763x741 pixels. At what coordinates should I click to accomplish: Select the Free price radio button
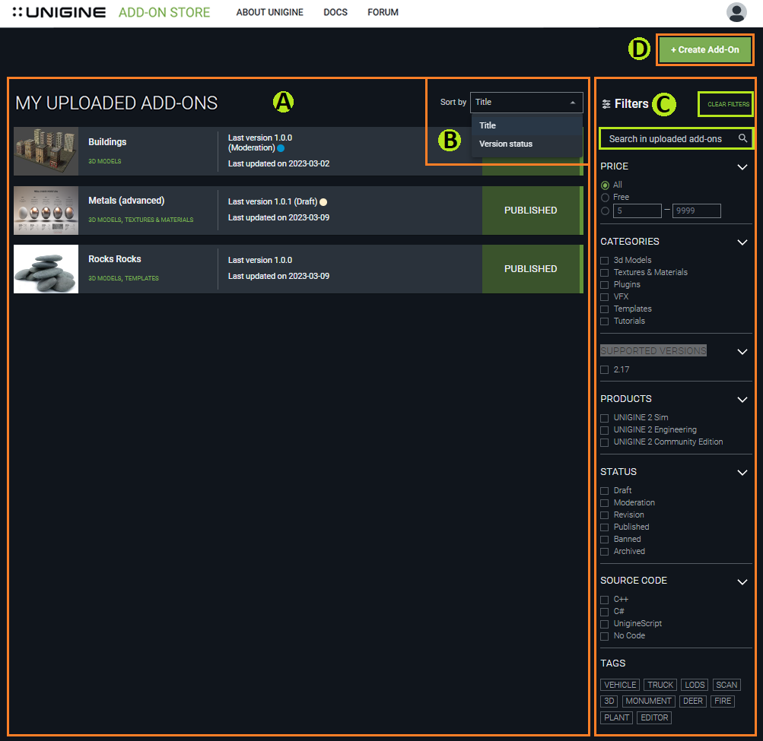click(x=605, y=198)
